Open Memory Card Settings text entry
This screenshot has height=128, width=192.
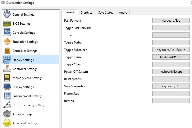click(28, 78)
